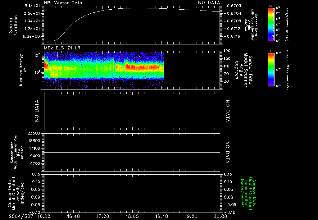Viewport: 318px width, 220px height.
Task: Click the 'cnts/(cm**2-sr-sec)' NF unit label
Action: tap(287, 24)
